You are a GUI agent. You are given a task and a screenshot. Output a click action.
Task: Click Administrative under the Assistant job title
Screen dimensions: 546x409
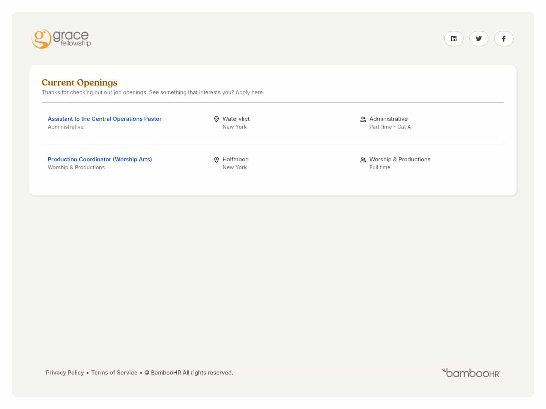66,127
